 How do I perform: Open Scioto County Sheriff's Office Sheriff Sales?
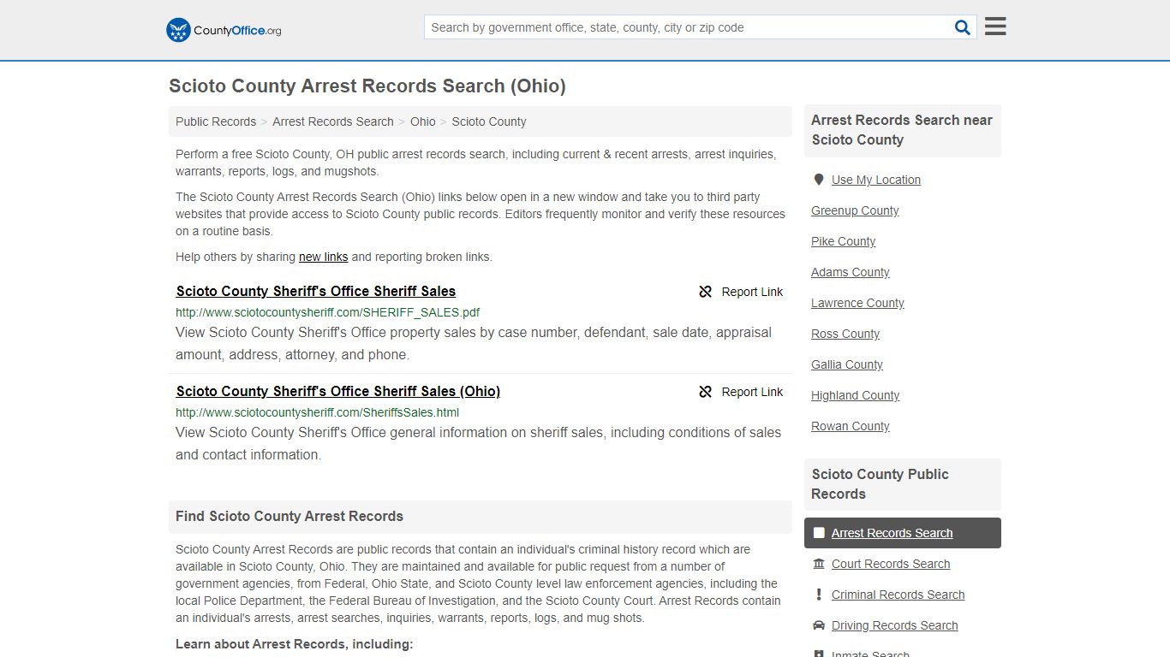click(x=316, y=291)
